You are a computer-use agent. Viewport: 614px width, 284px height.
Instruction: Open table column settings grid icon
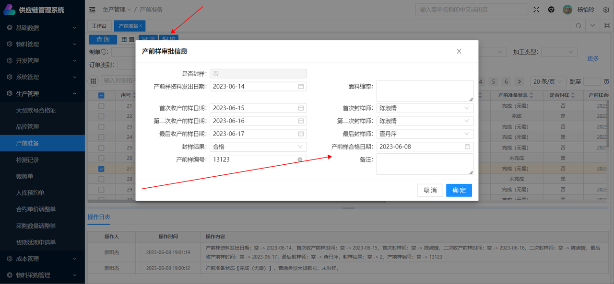click(94, 81)
